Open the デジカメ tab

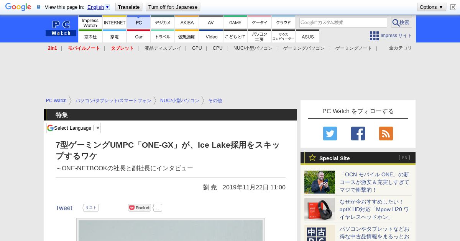click(x=163, y=23)
